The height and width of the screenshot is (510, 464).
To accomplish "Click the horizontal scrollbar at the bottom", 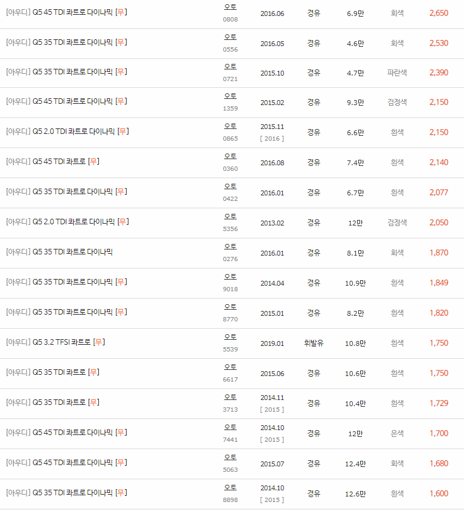I will tap(232, 507).
